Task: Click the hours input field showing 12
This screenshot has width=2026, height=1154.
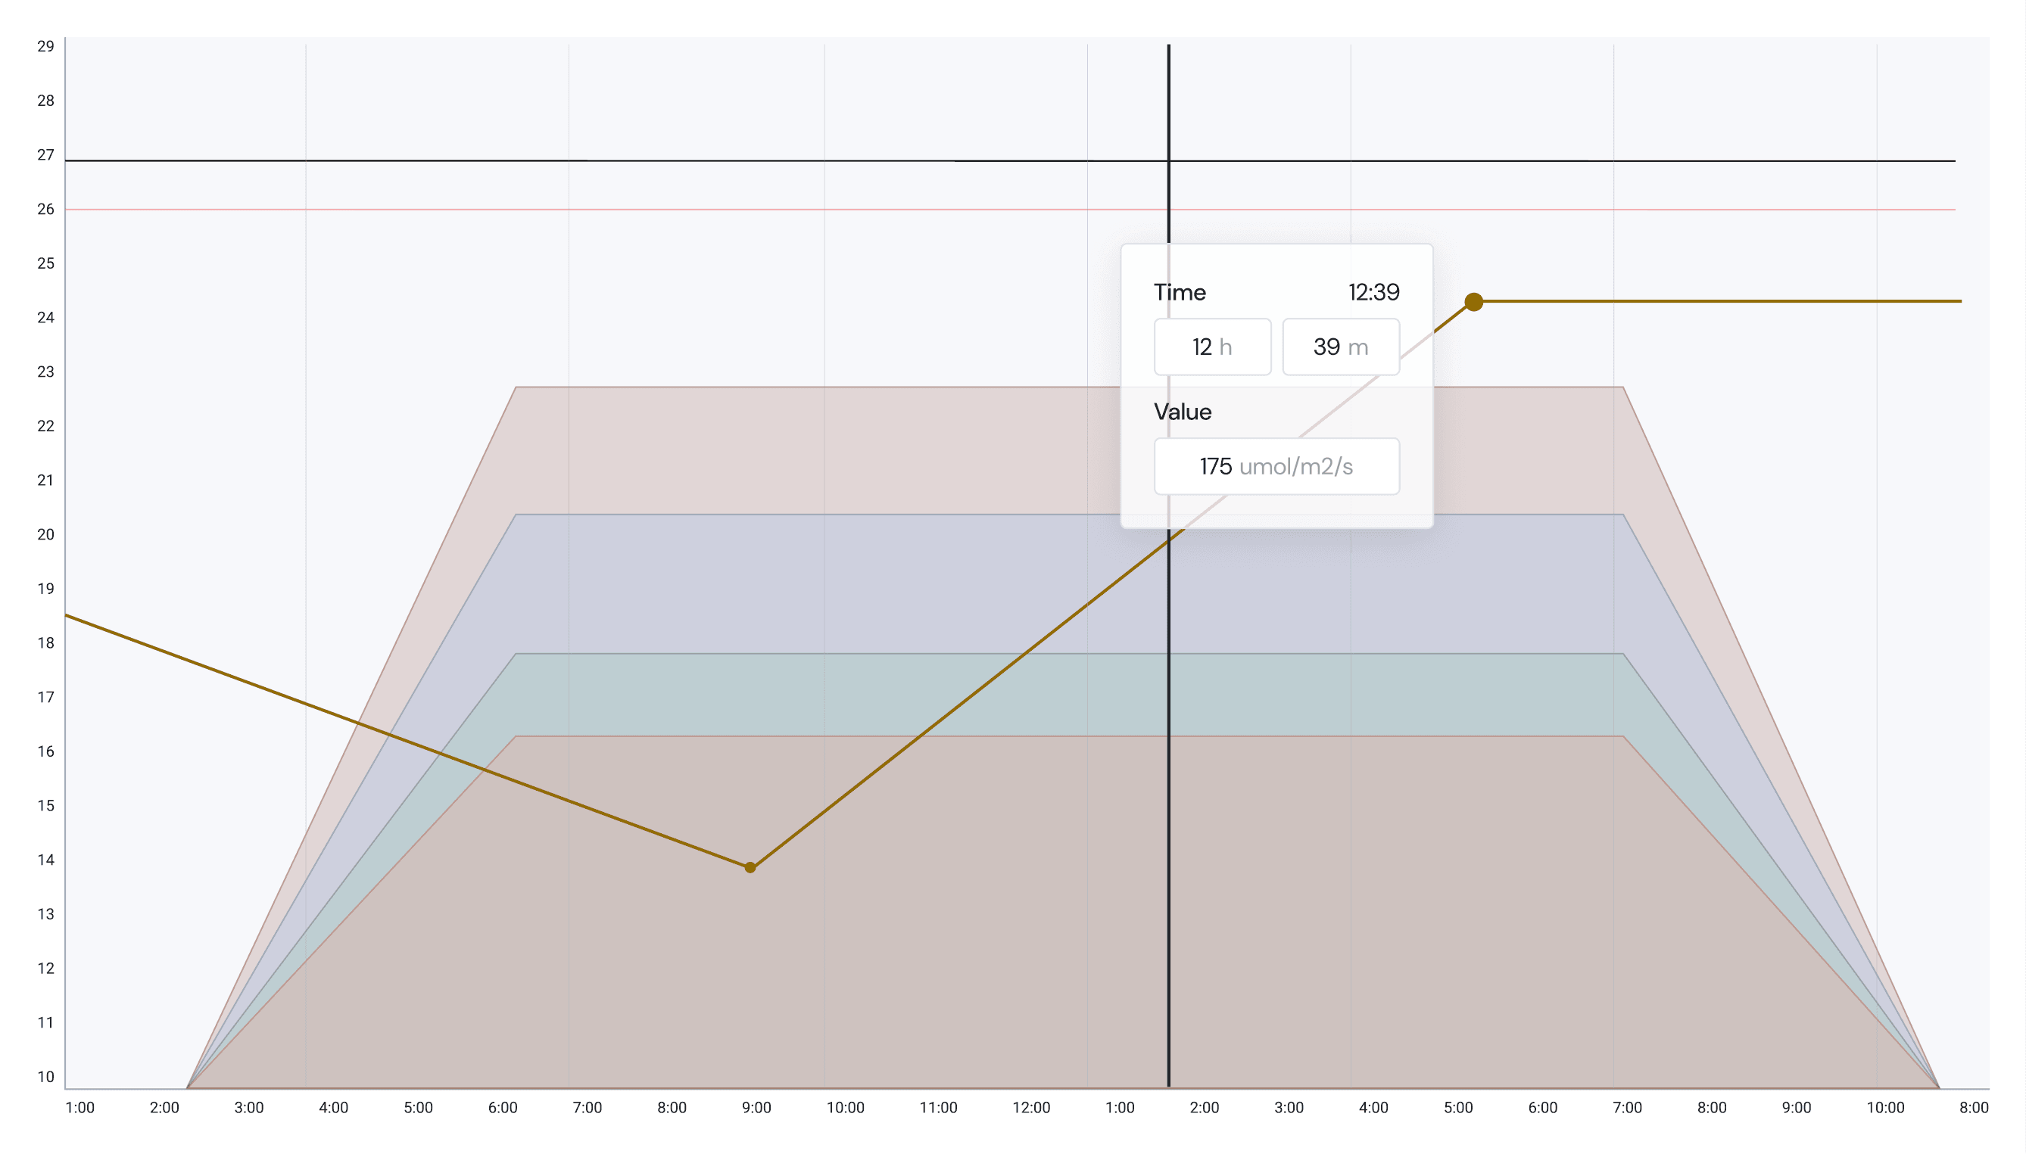Action: (1211, 347)
